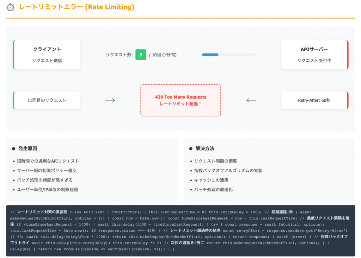Click the レートリミットエラー (Rate Limiting) heading
This screenshot has width=361, height=258.
click(x=77, y=7)
